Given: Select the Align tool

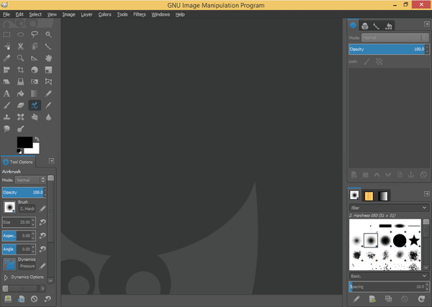Looking at the screenshot, I should (6, 70).
